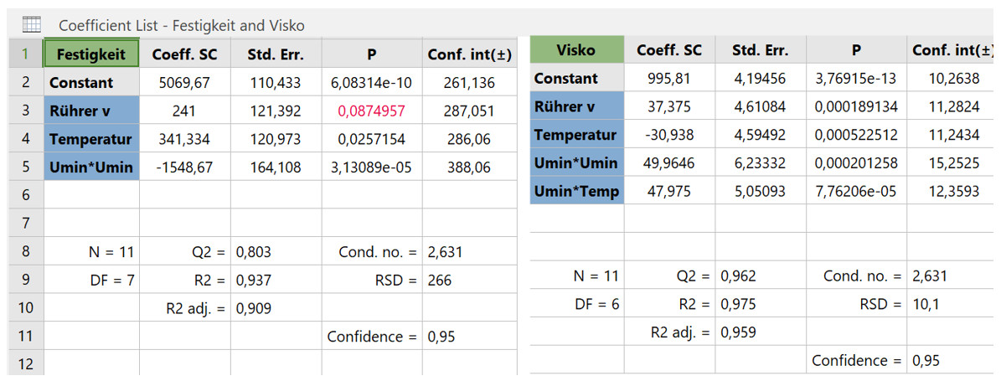Click the table icon beside Coefficient List title
1001x381 pixels.
(x=32, y=24)
